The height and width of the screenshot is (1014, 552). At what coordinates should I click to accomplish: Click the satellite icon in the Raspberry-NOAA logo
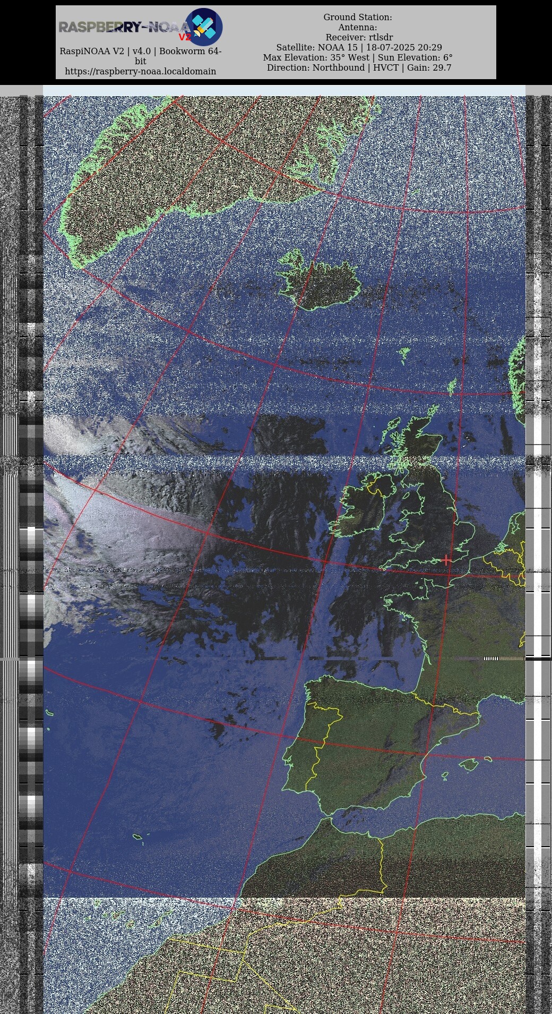pos(204,27)
